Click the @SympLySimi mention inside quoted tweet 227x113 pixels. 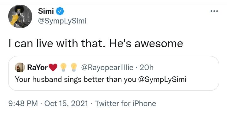pyautogui.click(x=162, y=80)
